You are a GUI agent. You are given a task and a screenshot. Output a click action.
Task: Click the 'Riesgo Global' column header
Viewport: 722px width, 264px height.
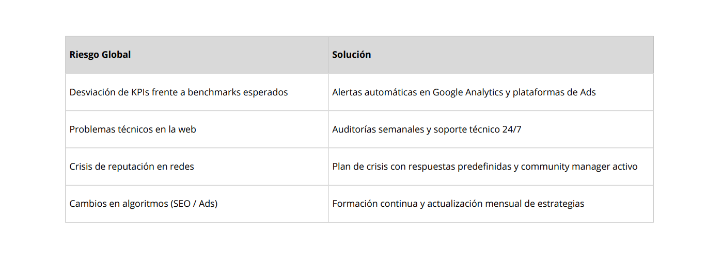[x=100, y=55]
